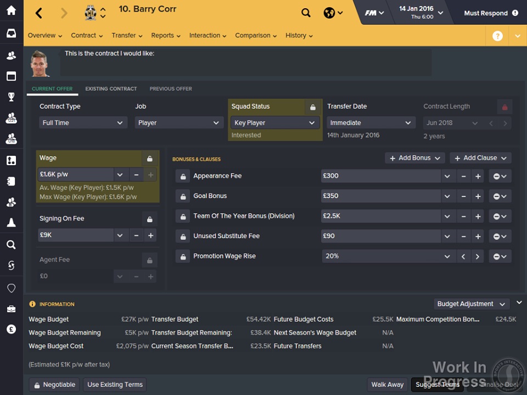Click the help question mark icon

click(x=497, y=36)
